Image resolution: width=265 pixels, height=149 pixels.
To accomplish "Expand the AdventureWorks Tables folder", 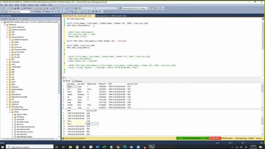I will point(10,42).
